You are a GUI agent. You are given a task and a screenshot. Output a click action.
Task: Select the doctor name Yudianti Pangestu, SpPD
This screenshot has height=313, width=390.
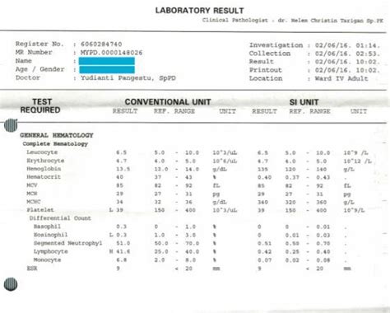[x=128, y=78]
